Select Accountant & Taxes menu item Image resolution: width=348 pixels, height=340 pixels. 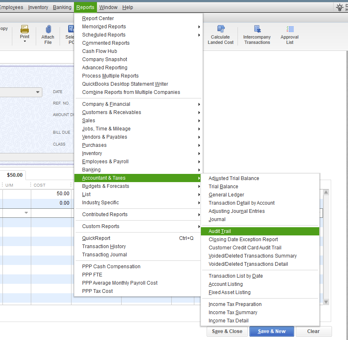point(138,178)
